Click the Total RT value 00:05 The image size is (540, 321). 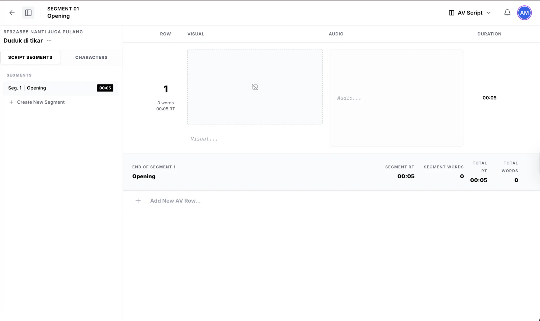point(479,180)
